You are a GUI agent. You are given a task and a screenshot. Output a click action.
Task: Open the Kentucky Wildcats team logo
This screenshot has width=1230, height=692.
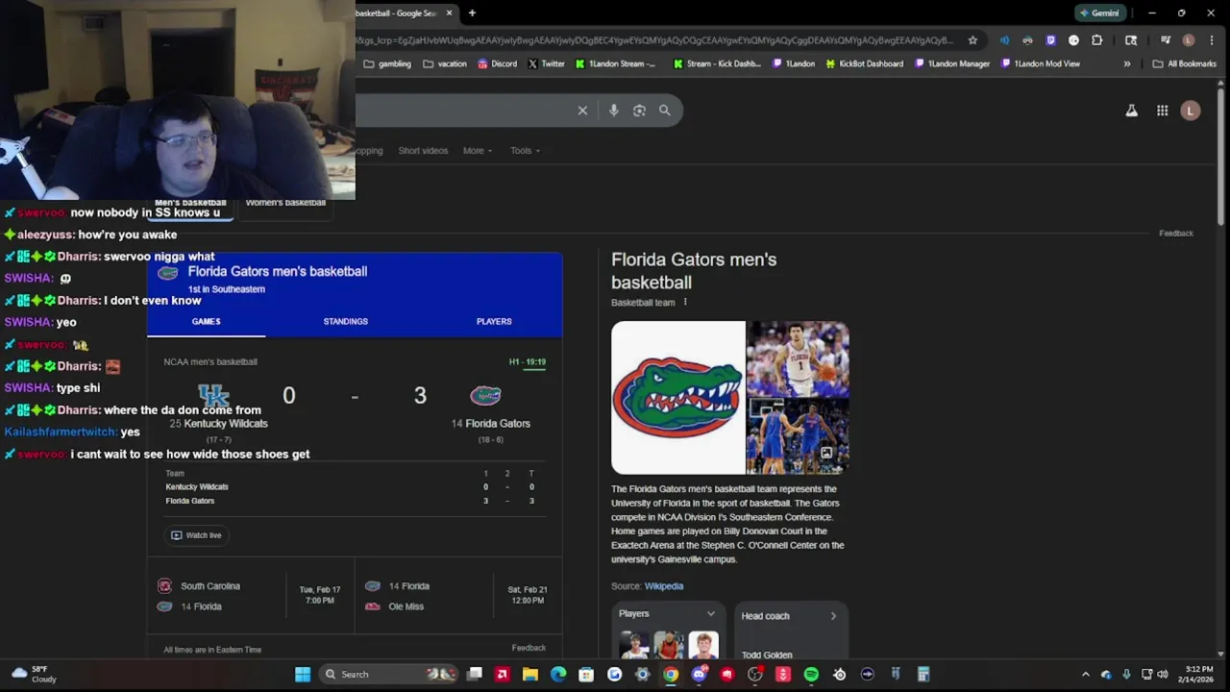click(x=213, y=396)
